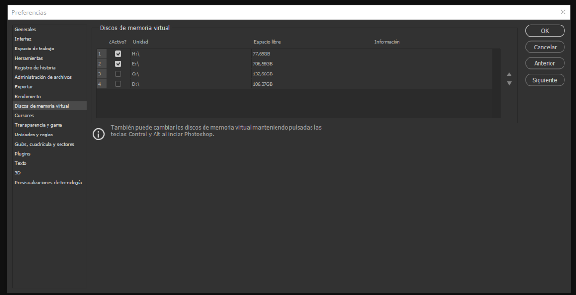
Task: Click the Cancelar button
Action: click(x=545, y=47)
